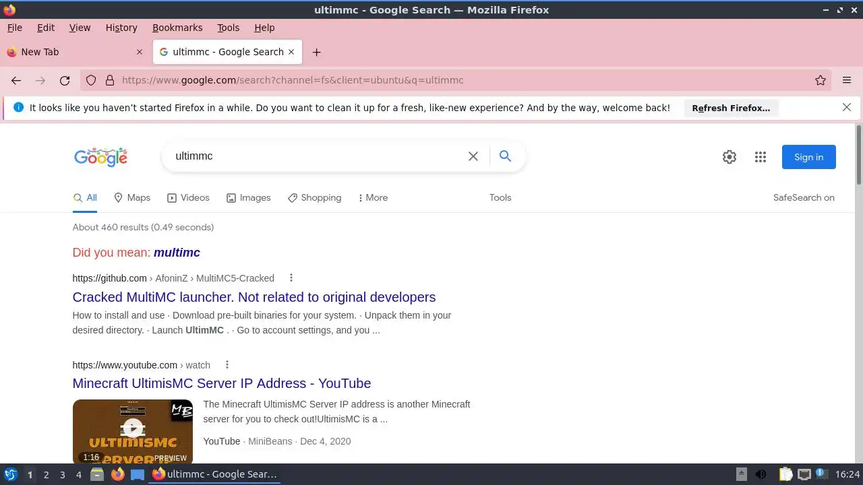The width and height of the screenshot is (863, 485).
Task: Go to Google homepage via logo
Action: 101,157
